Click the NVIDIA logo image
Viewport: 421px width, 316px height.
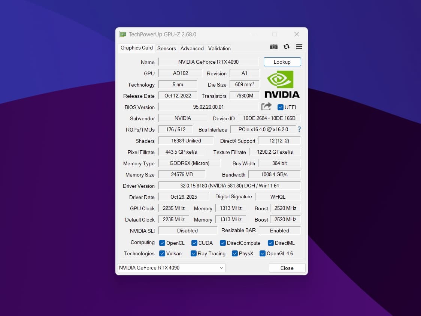[x=282, y=84]
